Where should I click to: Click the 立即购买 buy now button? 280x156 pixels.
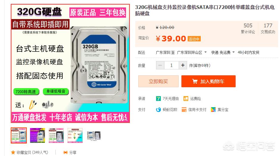point(158,81)
